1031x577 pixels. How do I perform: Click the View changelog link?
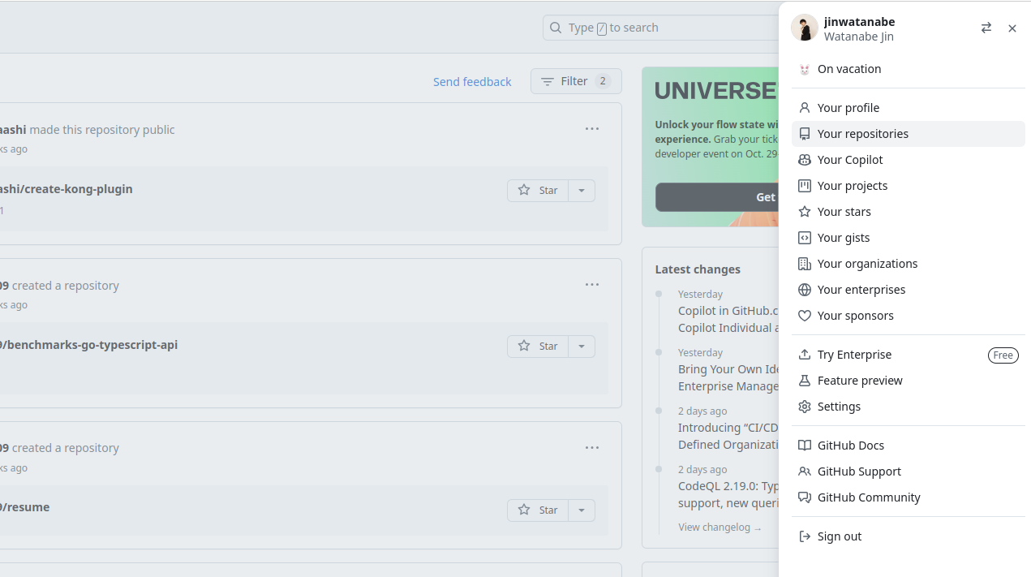point(720,527)
